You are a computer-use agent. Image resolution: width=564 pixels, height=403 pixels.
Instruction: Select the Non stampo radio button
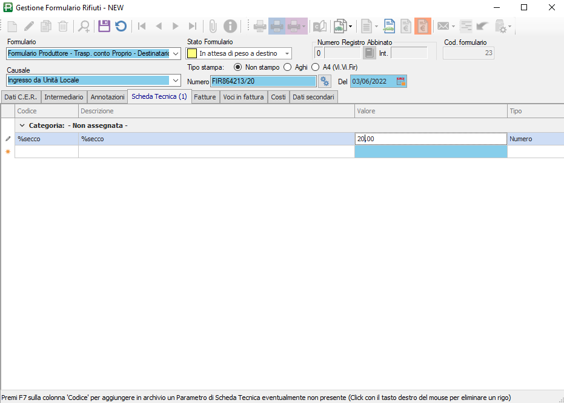pyautogui.click(x=237, y=67)
